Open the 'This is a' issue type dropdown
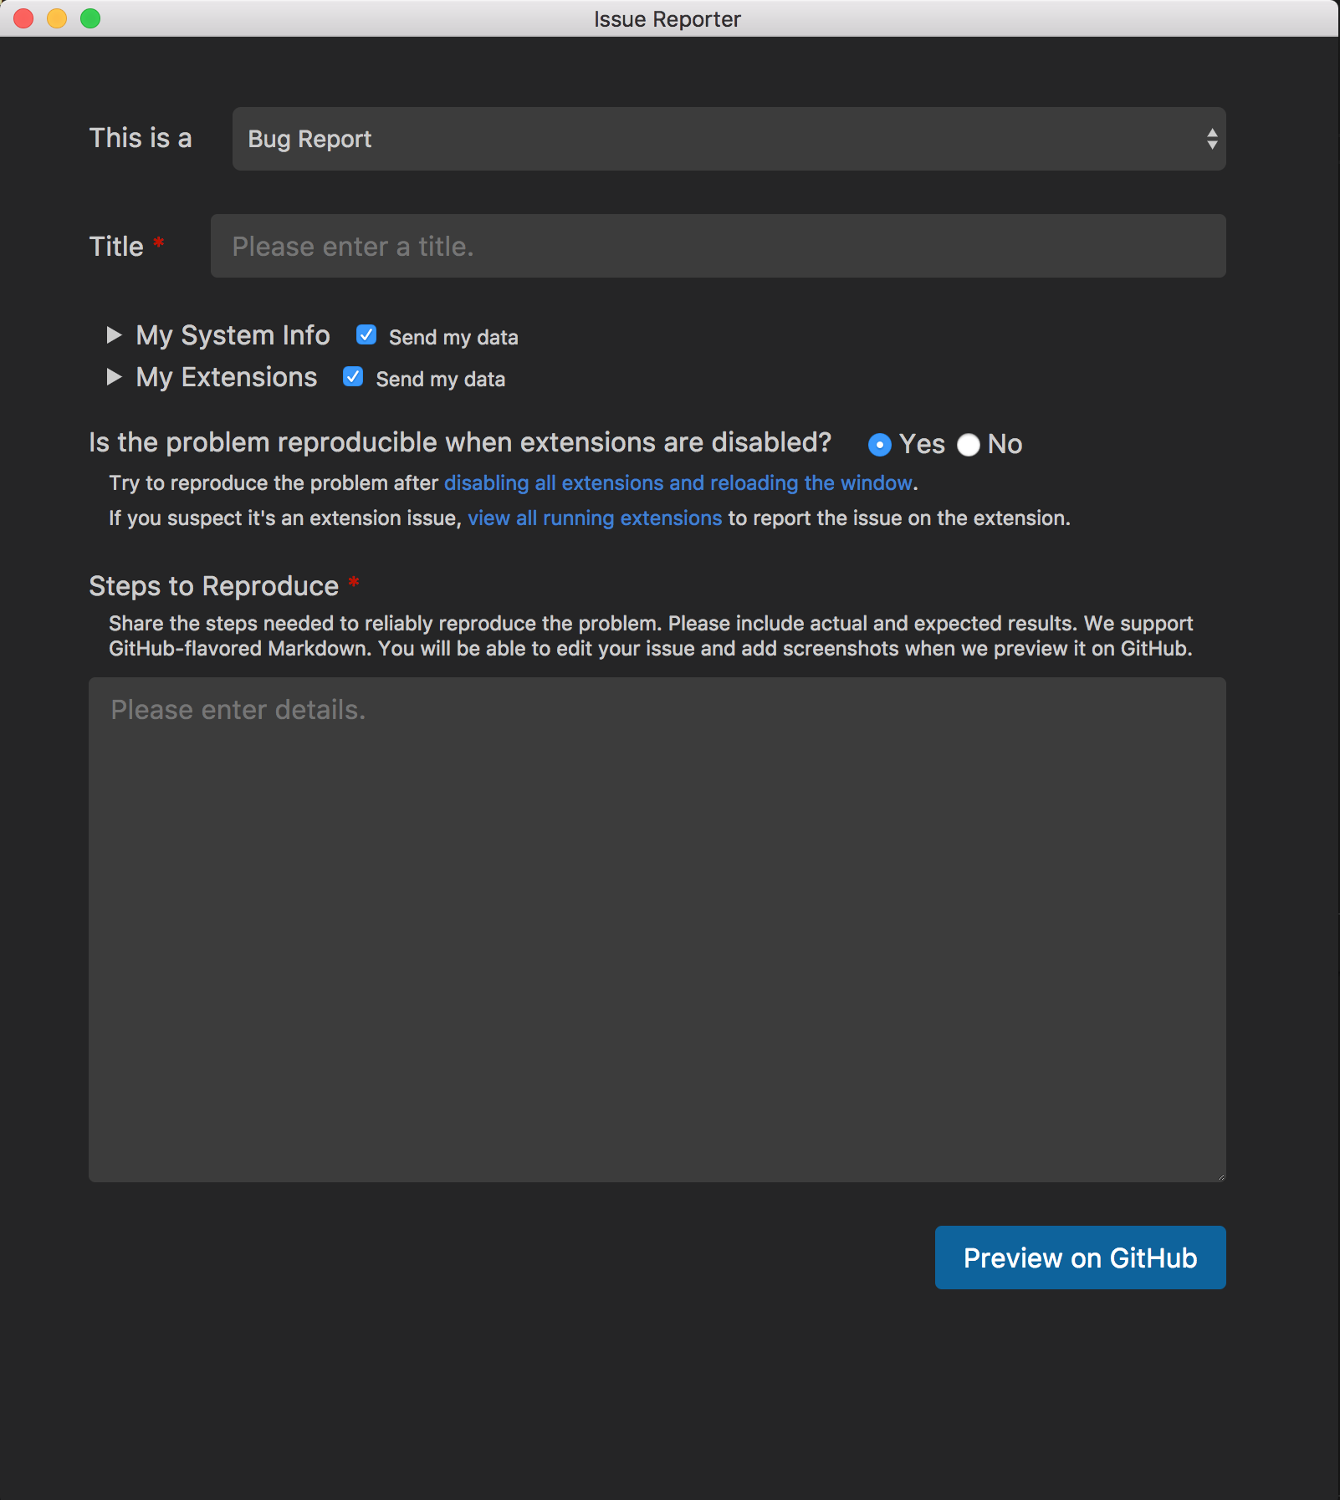Screen dimensions: 1340x1500 [x=729, y=139]
